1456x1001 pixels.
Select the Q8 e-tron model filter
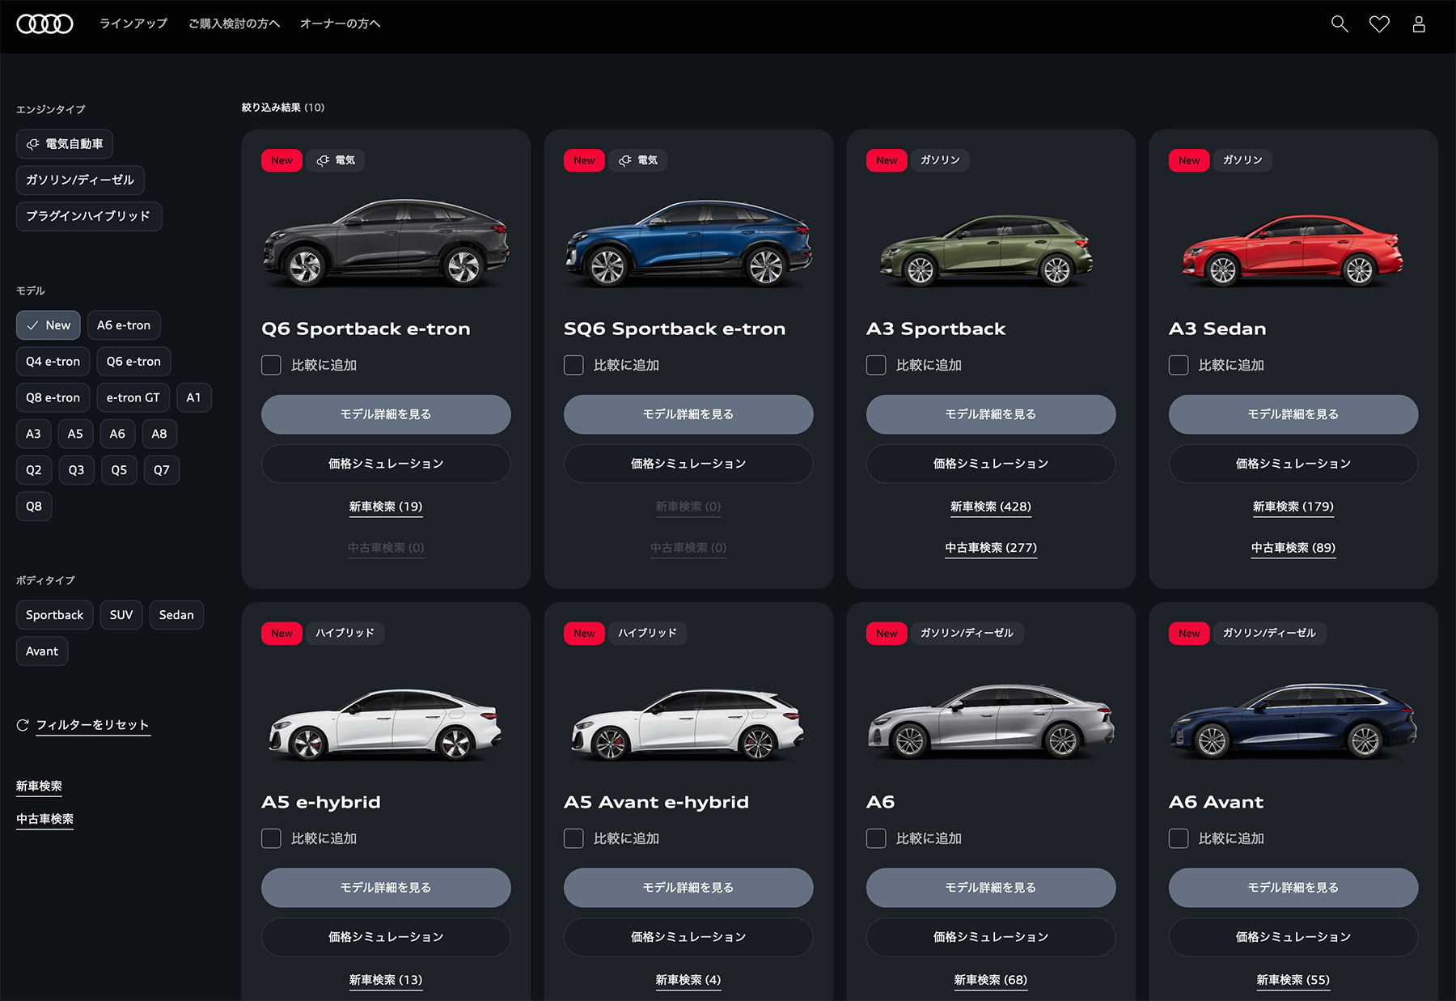[53, 397]
